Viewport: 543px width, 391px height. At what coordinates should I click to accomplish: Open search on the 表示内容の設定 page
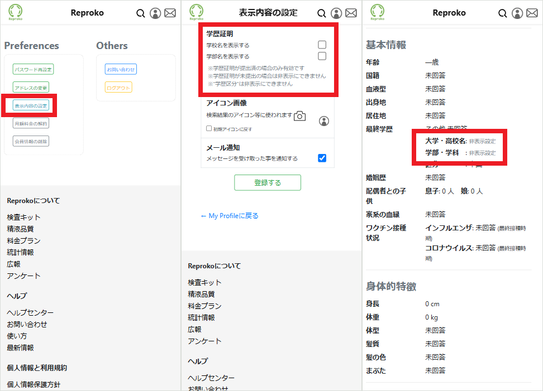(322, 13)
